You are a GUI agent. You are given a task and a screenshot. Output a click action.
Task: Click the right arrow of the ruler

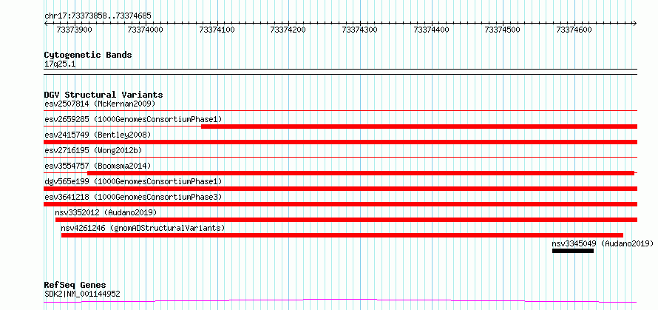click(x=635, y=23)
